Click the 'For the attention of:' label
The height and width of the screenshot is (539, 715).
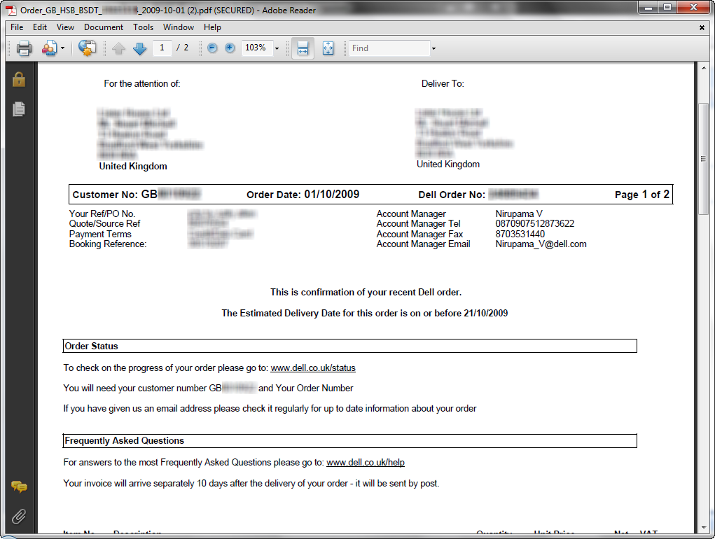pos(142,84)
